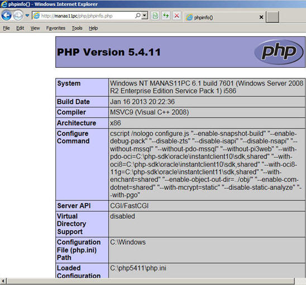Go back using the blue Back arrow
The height and width of the screenshot is (285, 306).
point(6,15)
